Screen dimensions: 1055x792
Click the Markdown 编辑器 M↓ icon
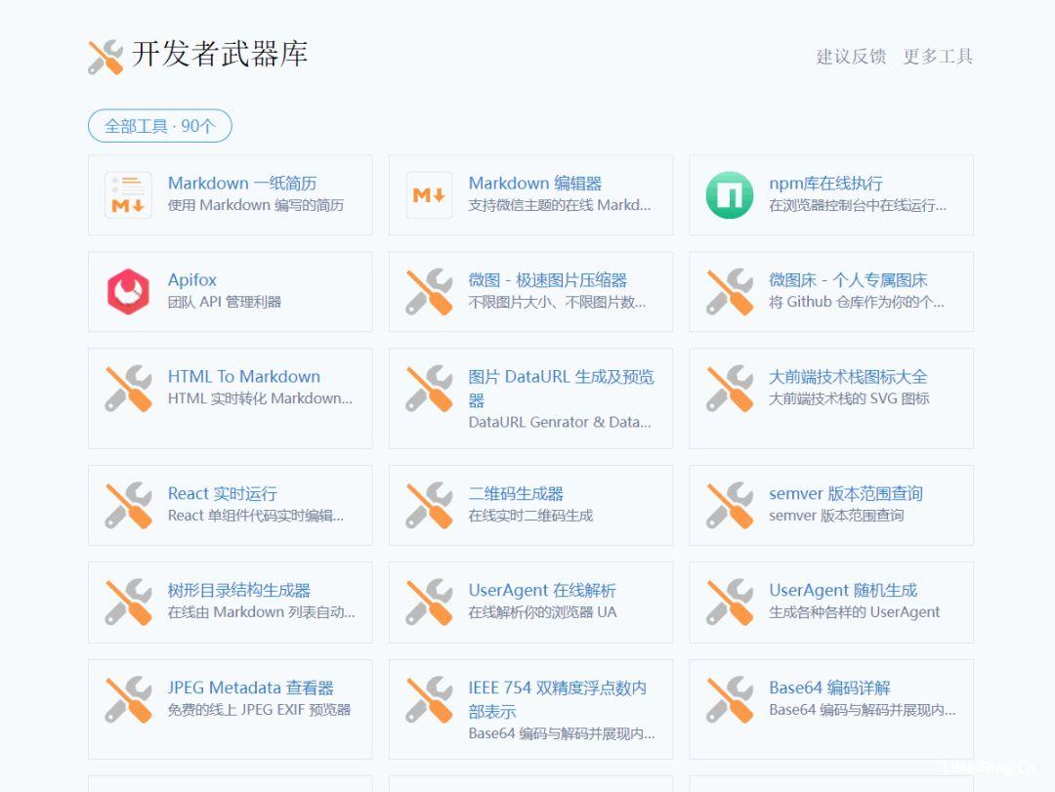pyautogui.click(x=429, y=195)
